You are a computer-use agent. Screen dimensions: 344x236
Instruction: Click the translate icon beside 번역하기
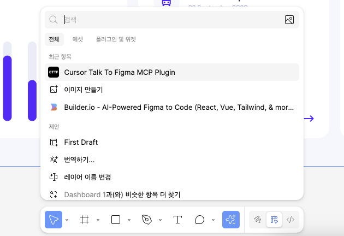[54, 160]
